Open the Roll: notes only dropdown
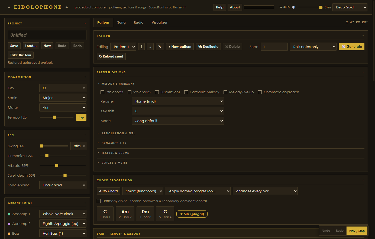This screenshot has width=375, height=239. pos(313,47)
